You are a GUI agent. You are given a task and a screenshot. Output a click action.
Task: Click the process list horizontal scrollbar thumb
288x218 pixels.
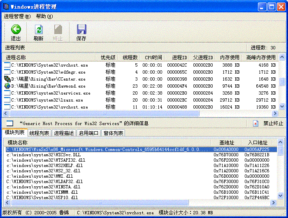[105, 113]
